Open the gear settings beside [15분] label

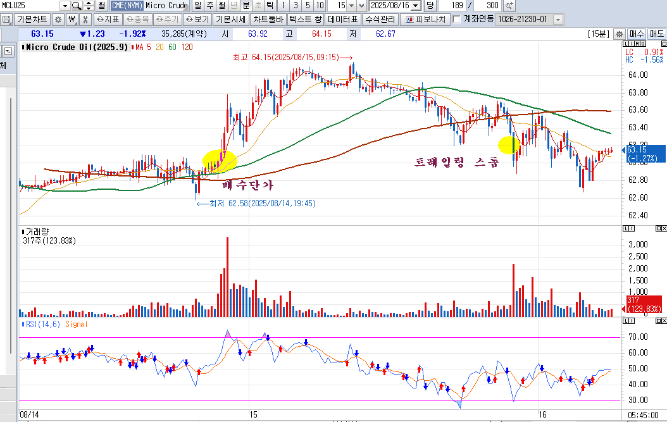click(620, 34)
